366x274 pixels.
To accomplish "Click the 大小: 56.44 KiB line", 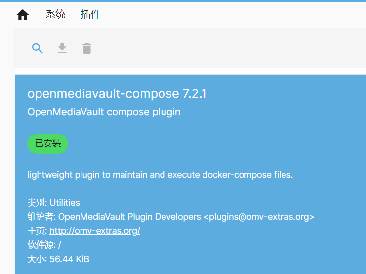I will [58, 259].
